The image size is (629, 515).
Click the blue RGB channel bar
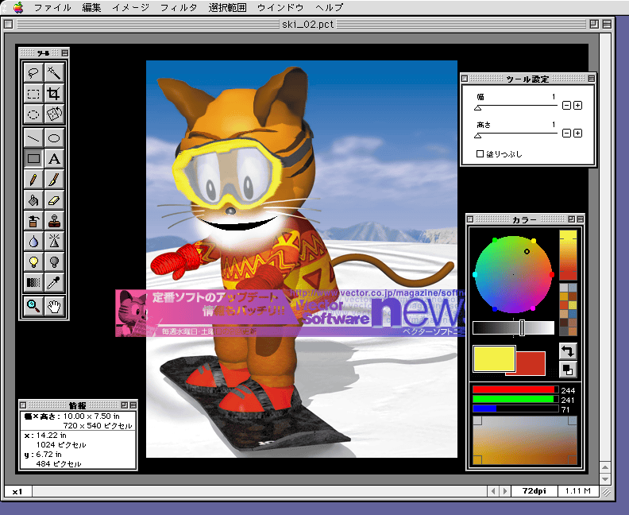click(515, 409)
